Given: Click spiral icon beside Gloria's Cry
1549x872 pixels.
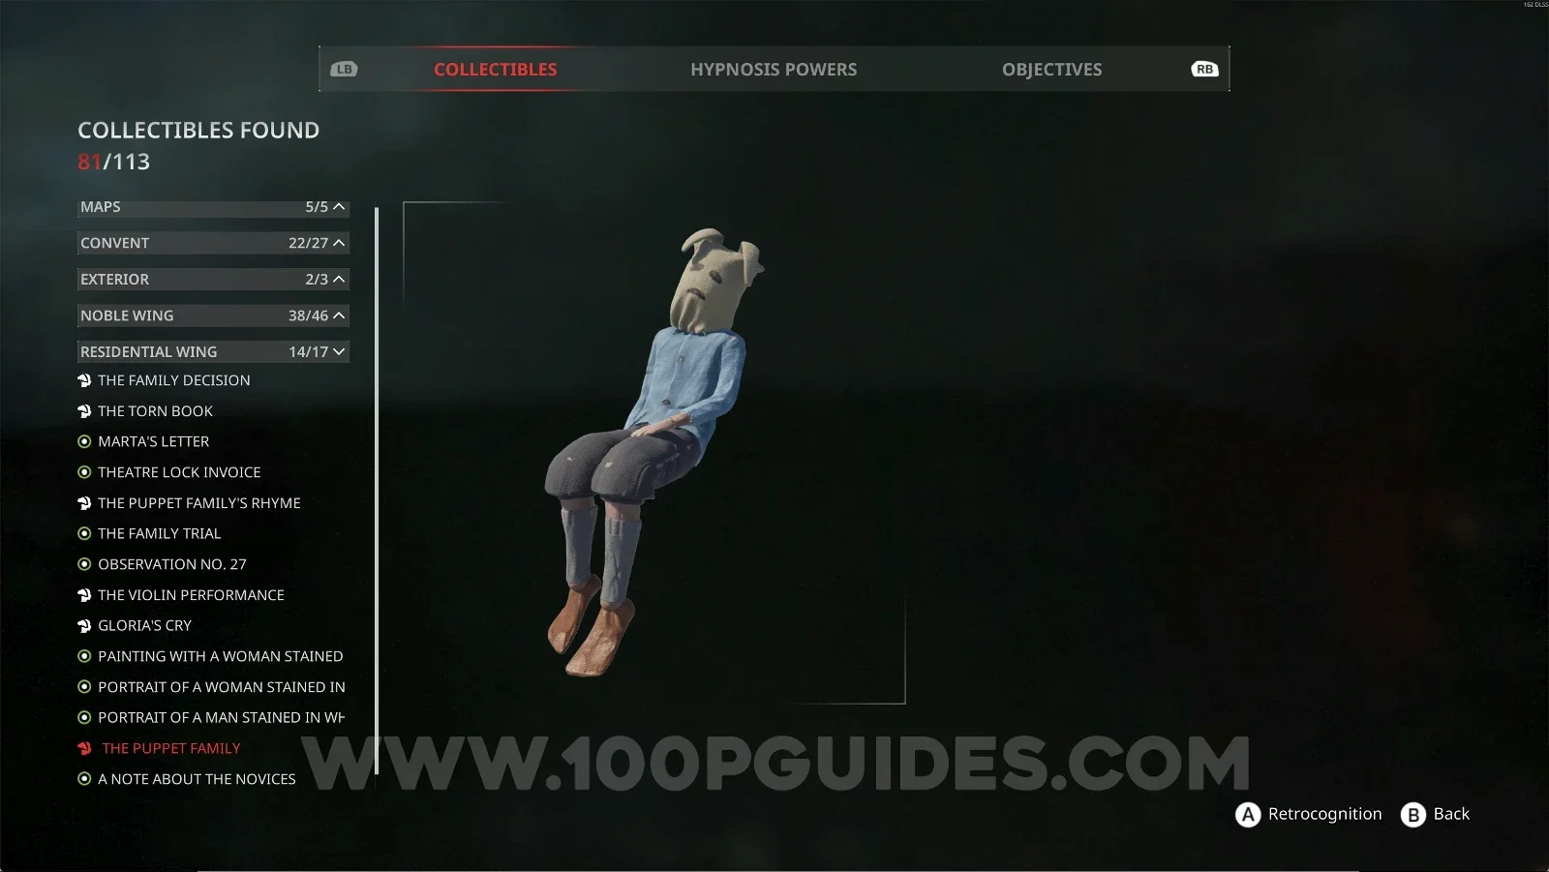Looking at the screenshot, I should coord(84,625).
